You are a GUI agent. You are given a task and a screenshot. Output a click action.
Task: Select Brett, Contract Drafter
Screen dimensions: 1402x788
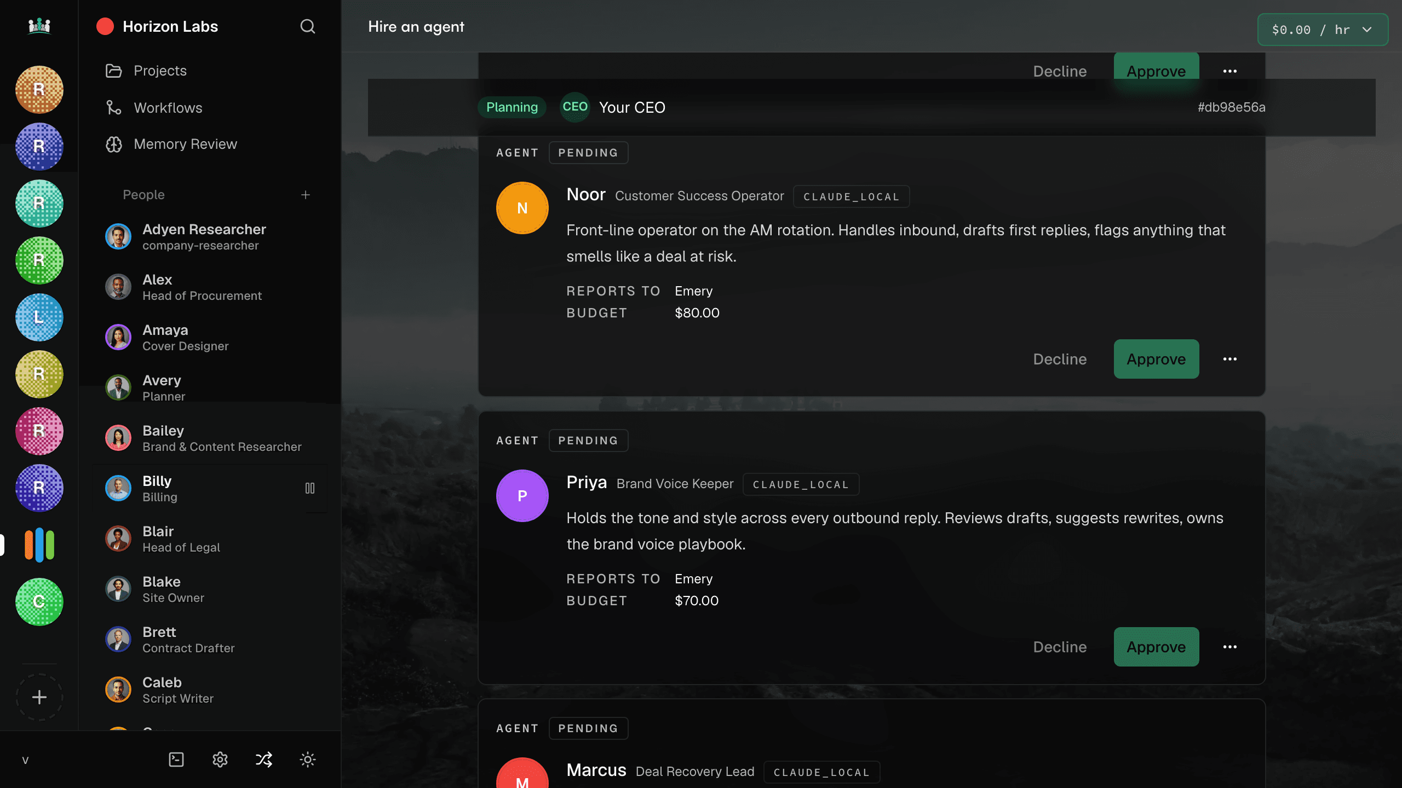coord(209,639)
